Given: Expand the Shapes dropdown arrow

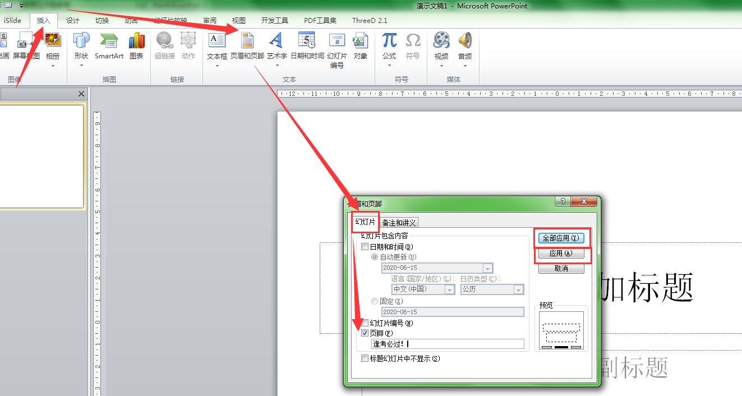Looking at the screenshot, I should tap(81, 66).
